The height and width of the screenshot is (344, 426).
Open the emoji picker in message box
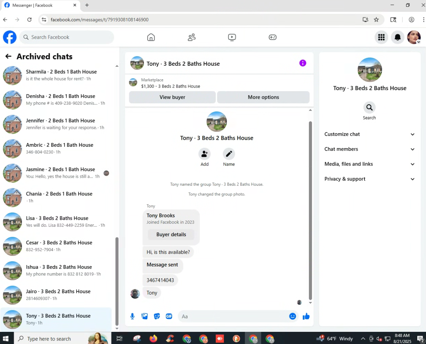(x=293, y=316)
